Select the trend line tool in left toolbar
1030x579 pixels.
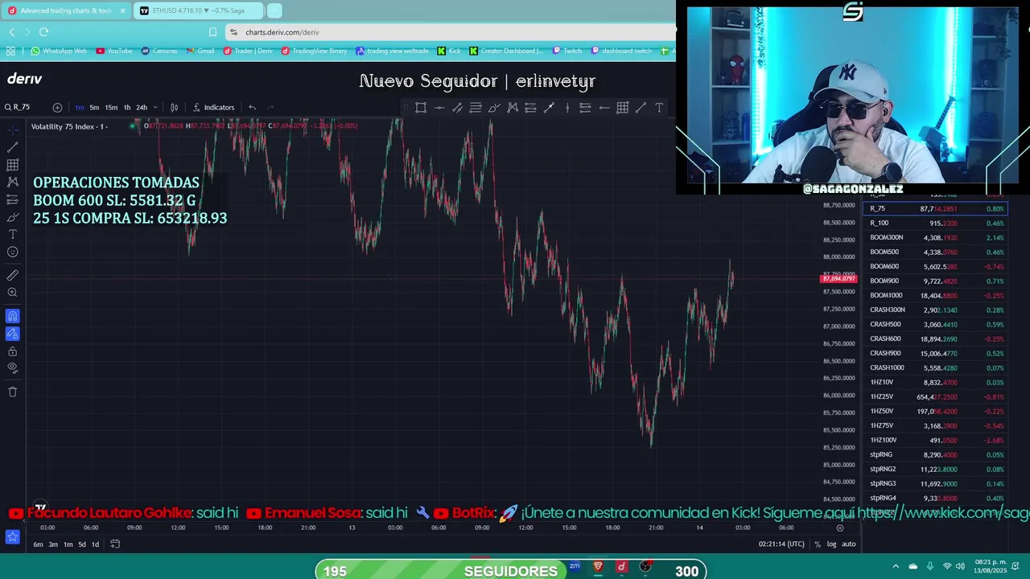pos(13,147)
